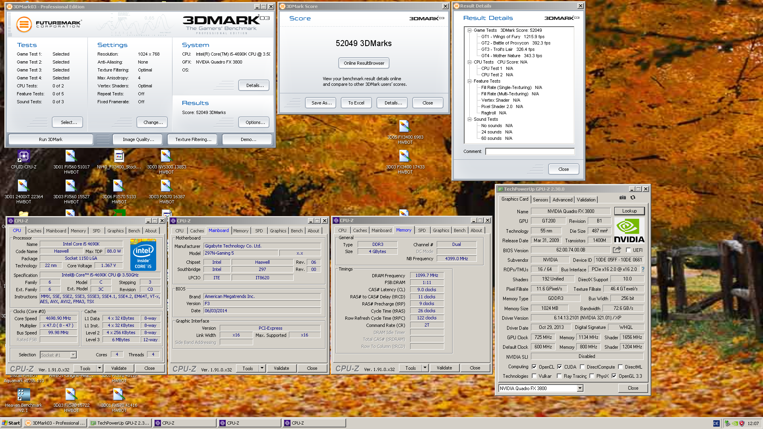Open 3D01 2400XT 22364 HWBOT file
The image size is (763, 429).
click(23, 192)
